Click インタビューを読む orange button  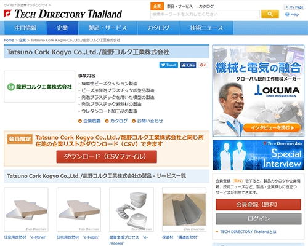(272, 128)
